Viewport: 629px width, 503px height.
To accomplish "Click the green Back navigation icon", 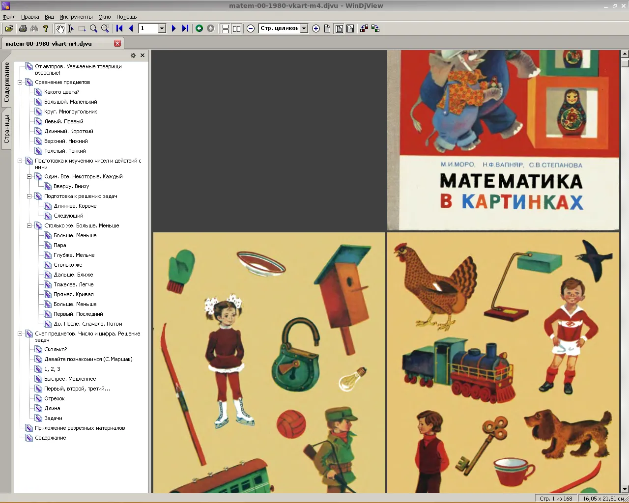I will point(199,28).
